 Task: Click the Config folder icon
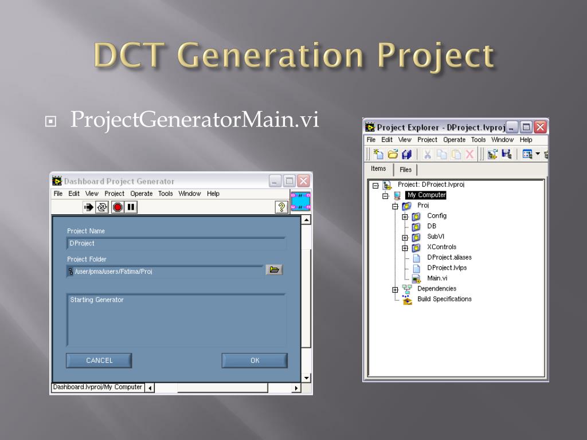point(416,216)
